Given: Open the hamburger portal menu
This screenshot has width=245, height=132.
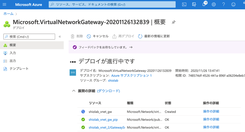Looking at the screenshot, I should (x=4, y=5).
